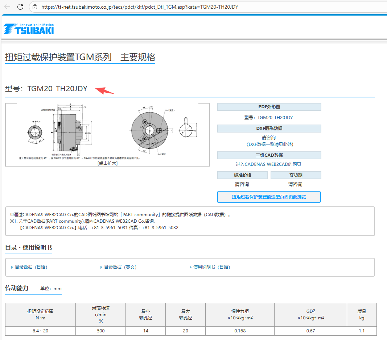Image resolution: width=387 pixels, height=340 pixels.
Task: Open the DXF数据一览请见此处 link
Action: click(x=269, y=144)
